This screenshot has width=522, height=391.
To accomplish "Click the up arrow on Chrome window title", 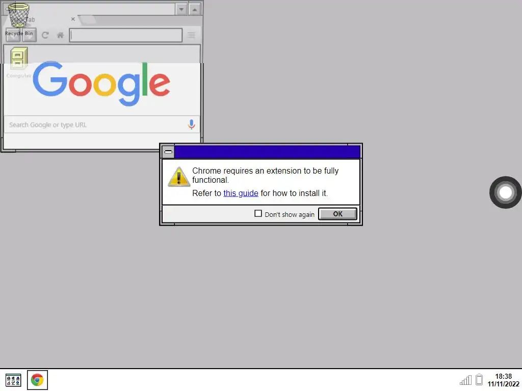I will tap(195, 9).
